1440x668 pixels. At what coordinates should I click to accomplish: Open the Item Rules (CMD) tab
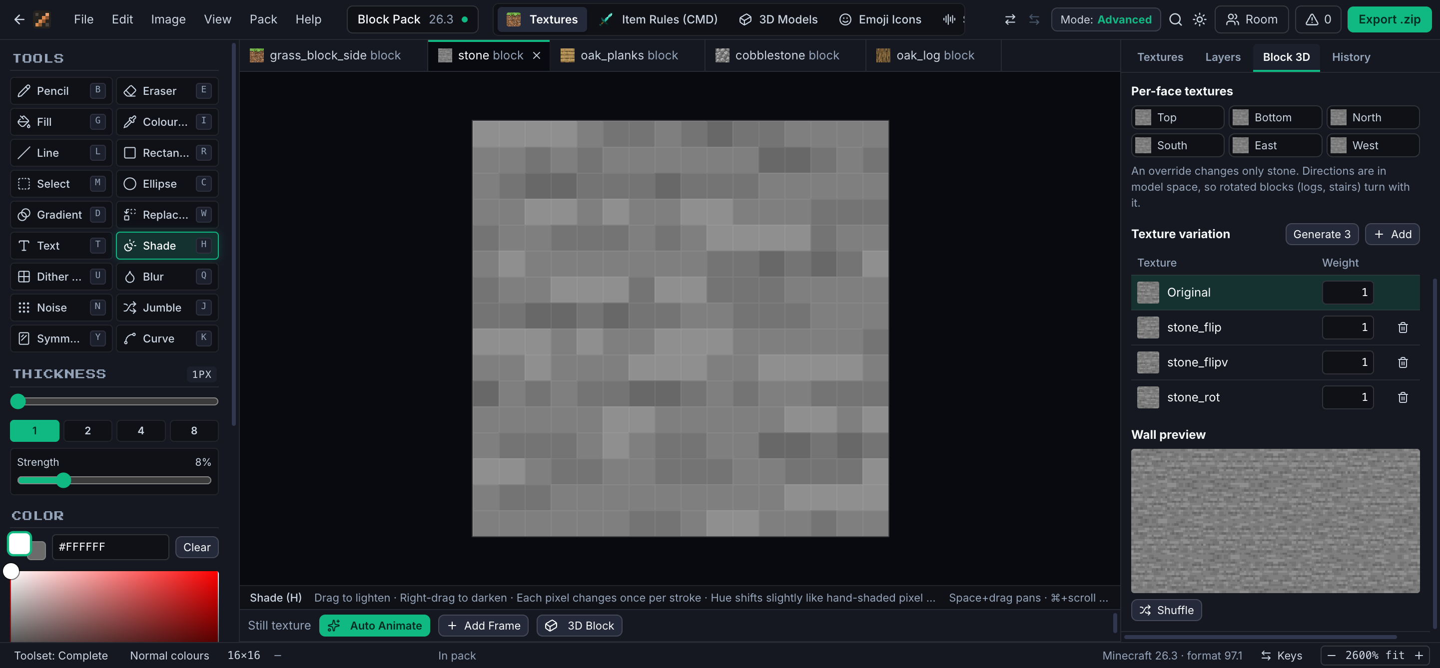659,19
